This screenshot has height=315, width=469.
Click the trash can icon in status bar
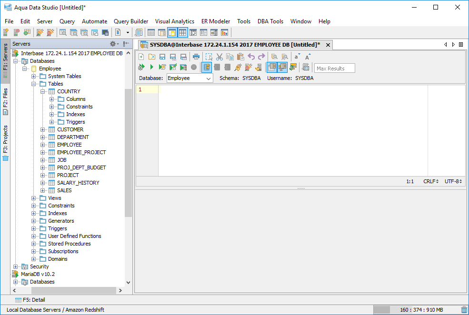(x=464, y=310)
